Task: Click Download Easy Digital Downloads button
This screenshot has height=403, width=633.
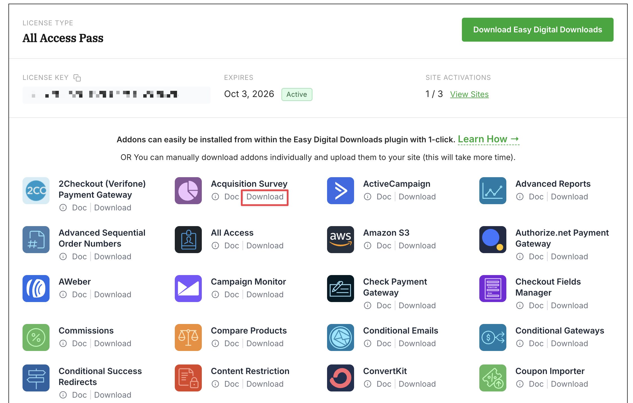Action: tap(537, 30)
